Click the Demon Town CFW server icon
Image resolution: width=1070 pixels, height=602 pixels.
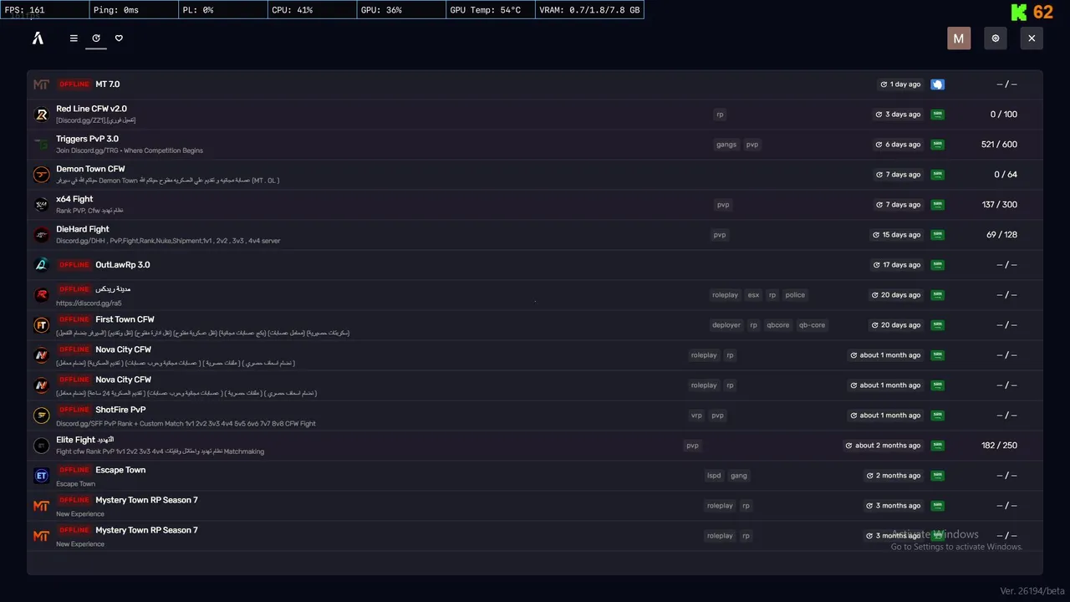click(41, 175)
